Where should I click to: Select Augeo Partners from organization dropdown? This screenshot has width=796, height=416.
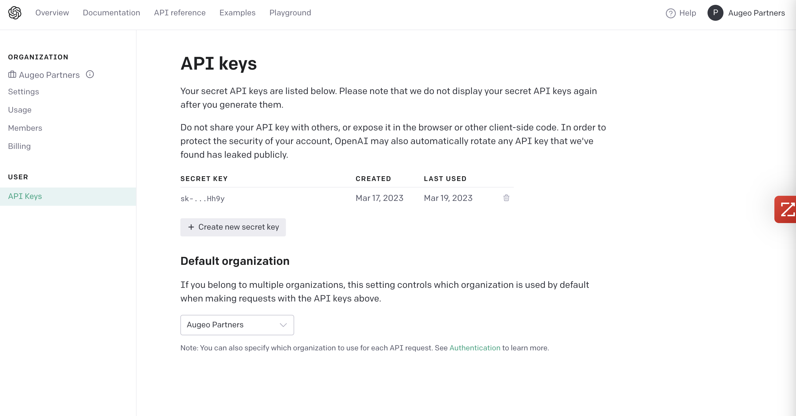(x=237, y=325)
